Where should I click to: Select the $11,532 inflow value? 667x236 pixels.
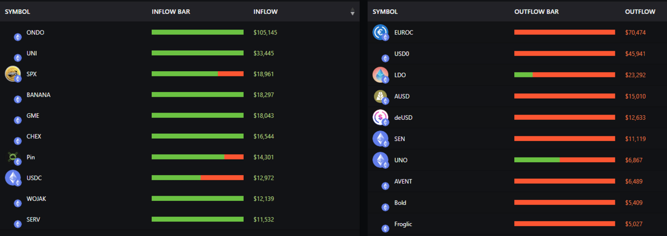click(x=264, y=219)
